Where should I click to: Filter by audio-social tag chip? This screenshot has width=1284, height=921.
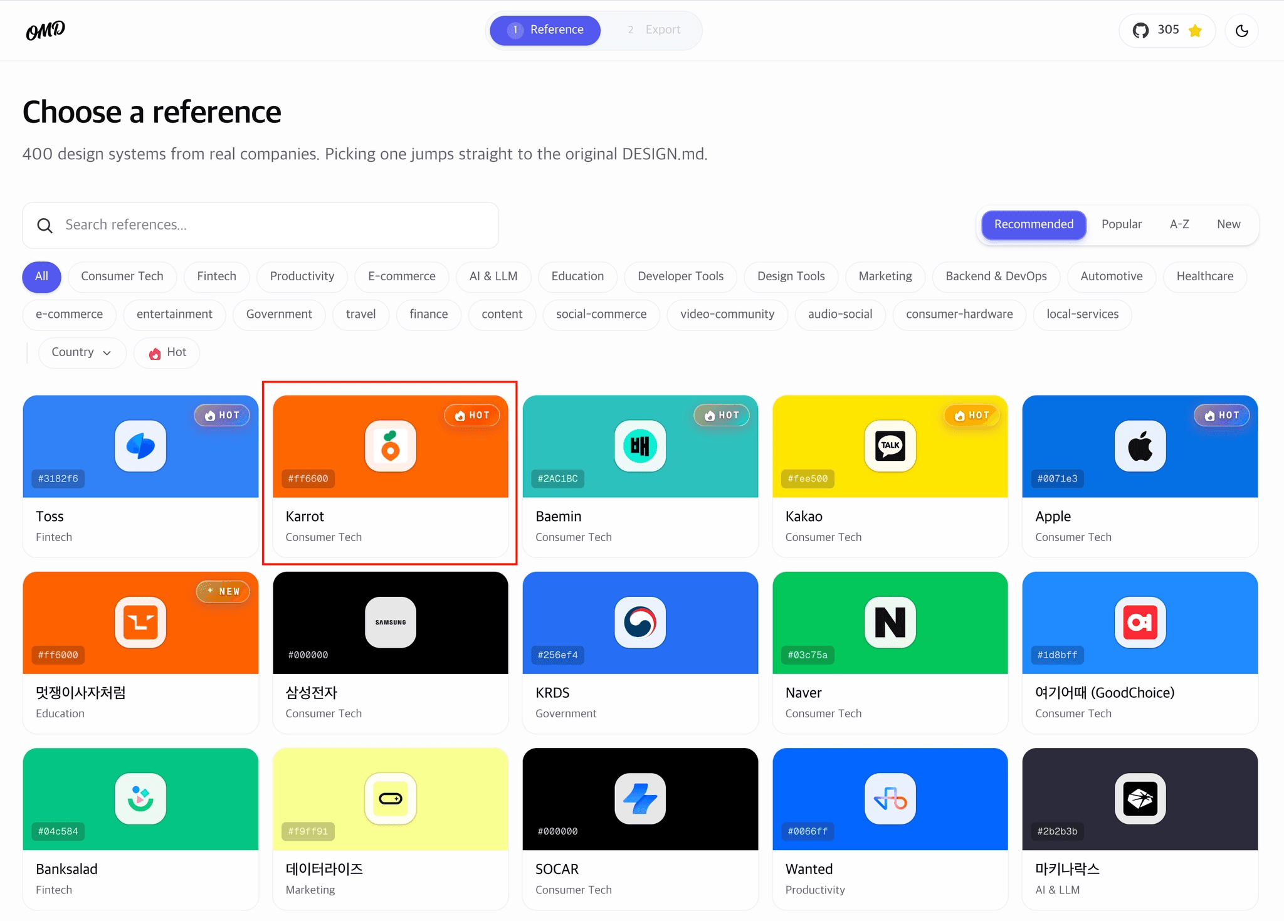click(840, 314)
